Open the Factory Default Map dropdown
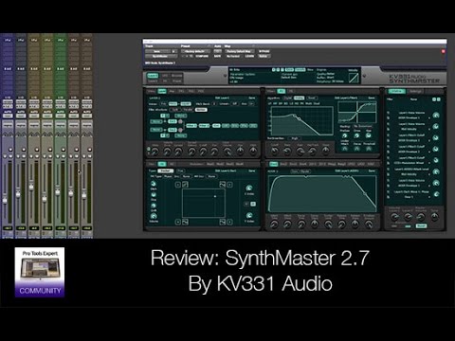455x341 pixels. 240,51
